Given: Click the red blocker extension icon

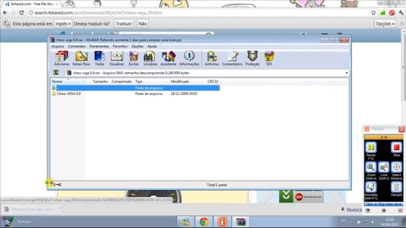Looking at the screenshot, I should (392, 13).
